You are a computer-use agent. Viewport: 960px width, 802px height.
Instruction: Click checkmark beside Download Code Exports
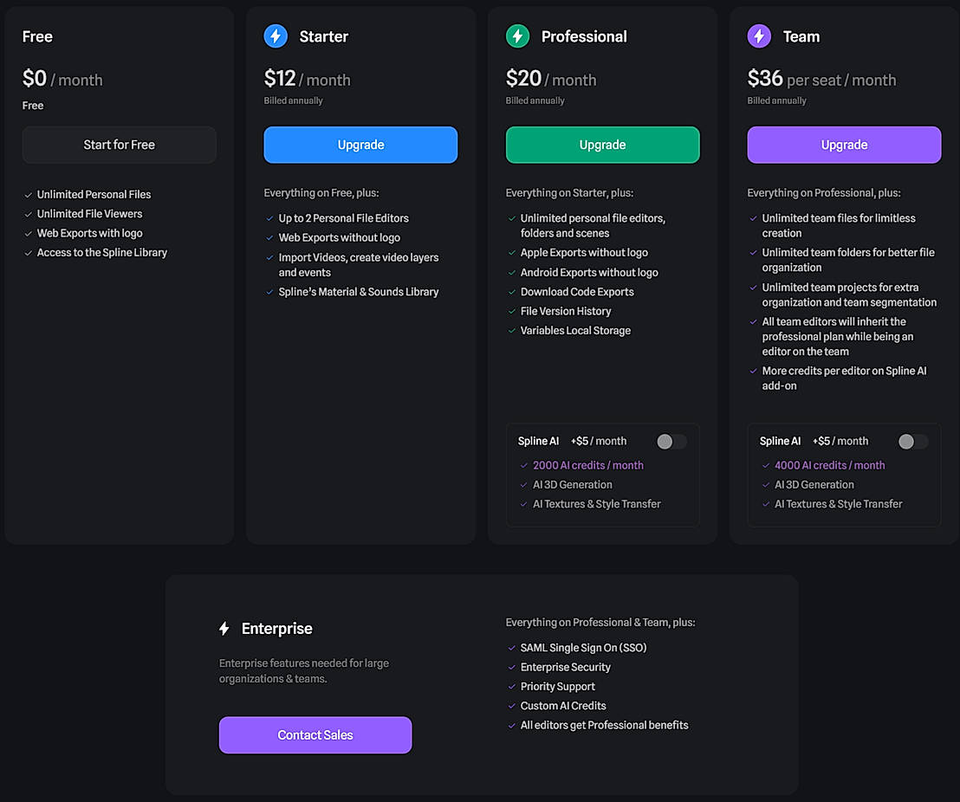click(511, 292)
